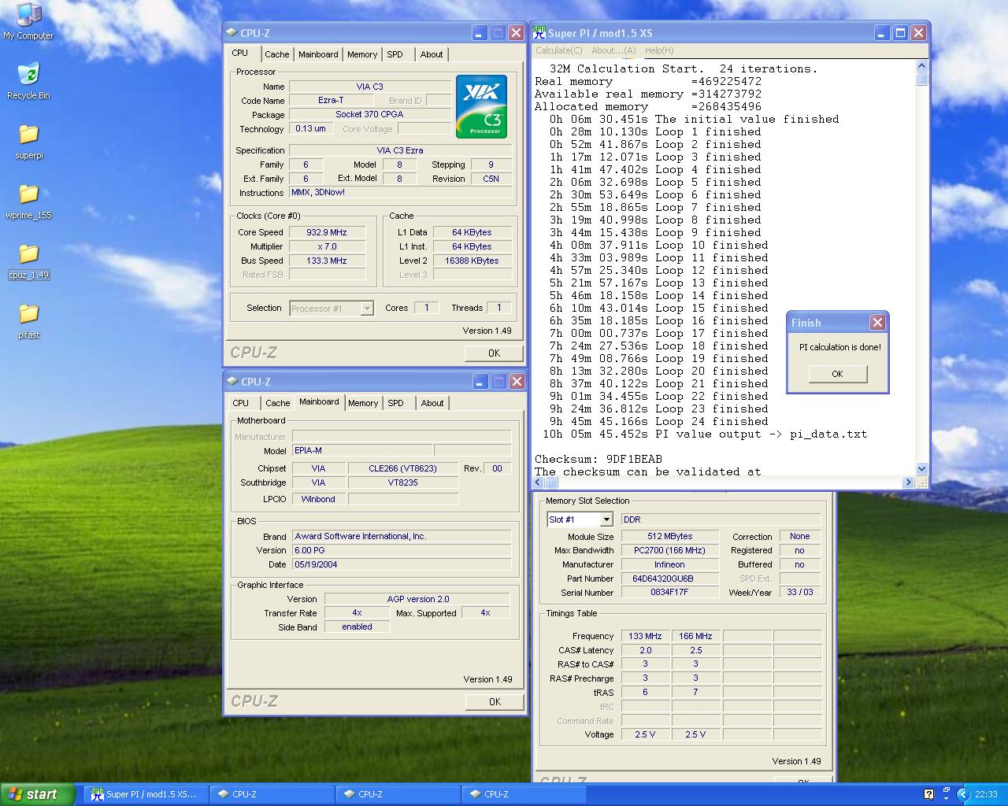This screenshot has height=806, width=1008.
Task: Click the southbridge VT8235 field
Action: click(402, 482)
